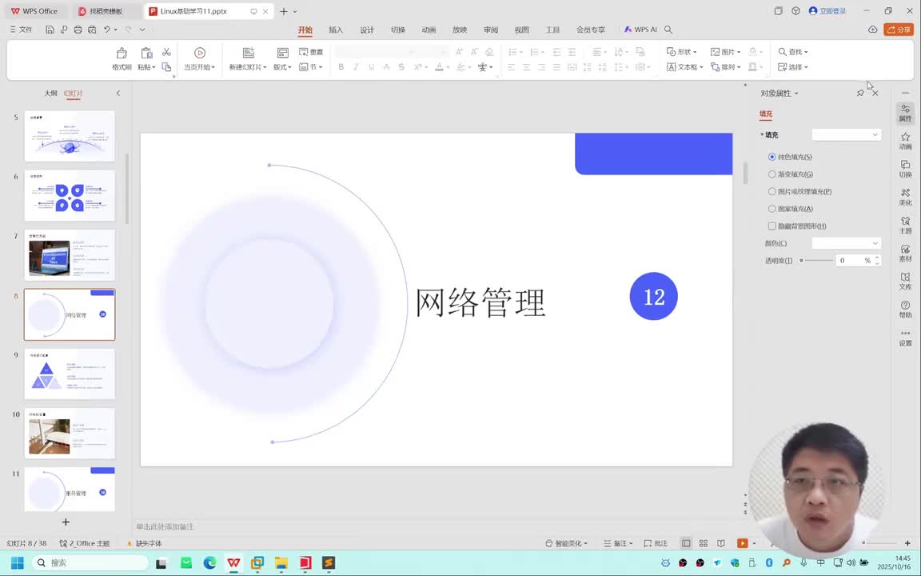This screenshot has height=576, width=921.
Task: Open the 查找 find dropdown
Action: point(793,52)
